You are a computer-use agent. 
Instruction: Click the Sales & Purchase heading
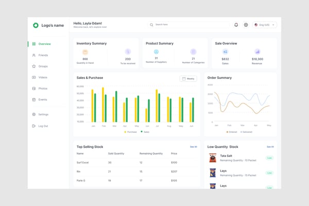90,78
